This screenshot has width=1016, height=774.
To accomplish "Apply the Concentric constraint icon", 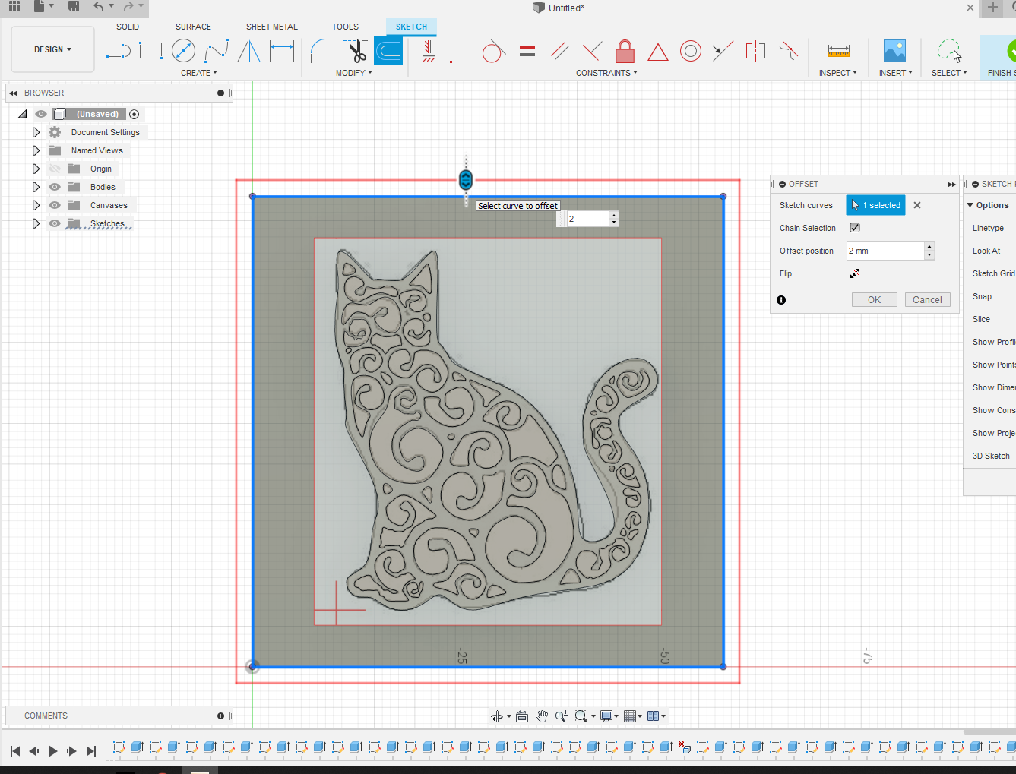I will [690, 51].
